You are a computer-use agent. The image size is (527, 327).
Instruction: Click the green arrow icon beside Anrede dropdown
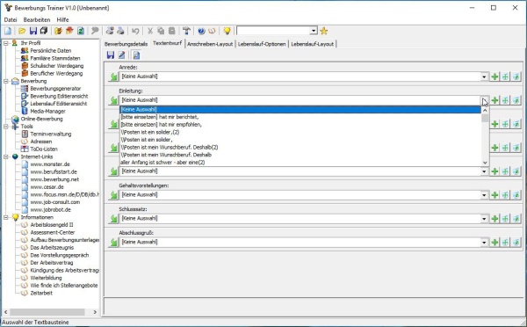pyautogui.click(x=113, y=76)
